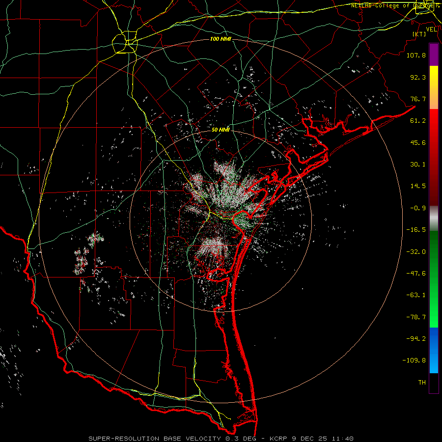Click the blue segment of color bar

434,350
